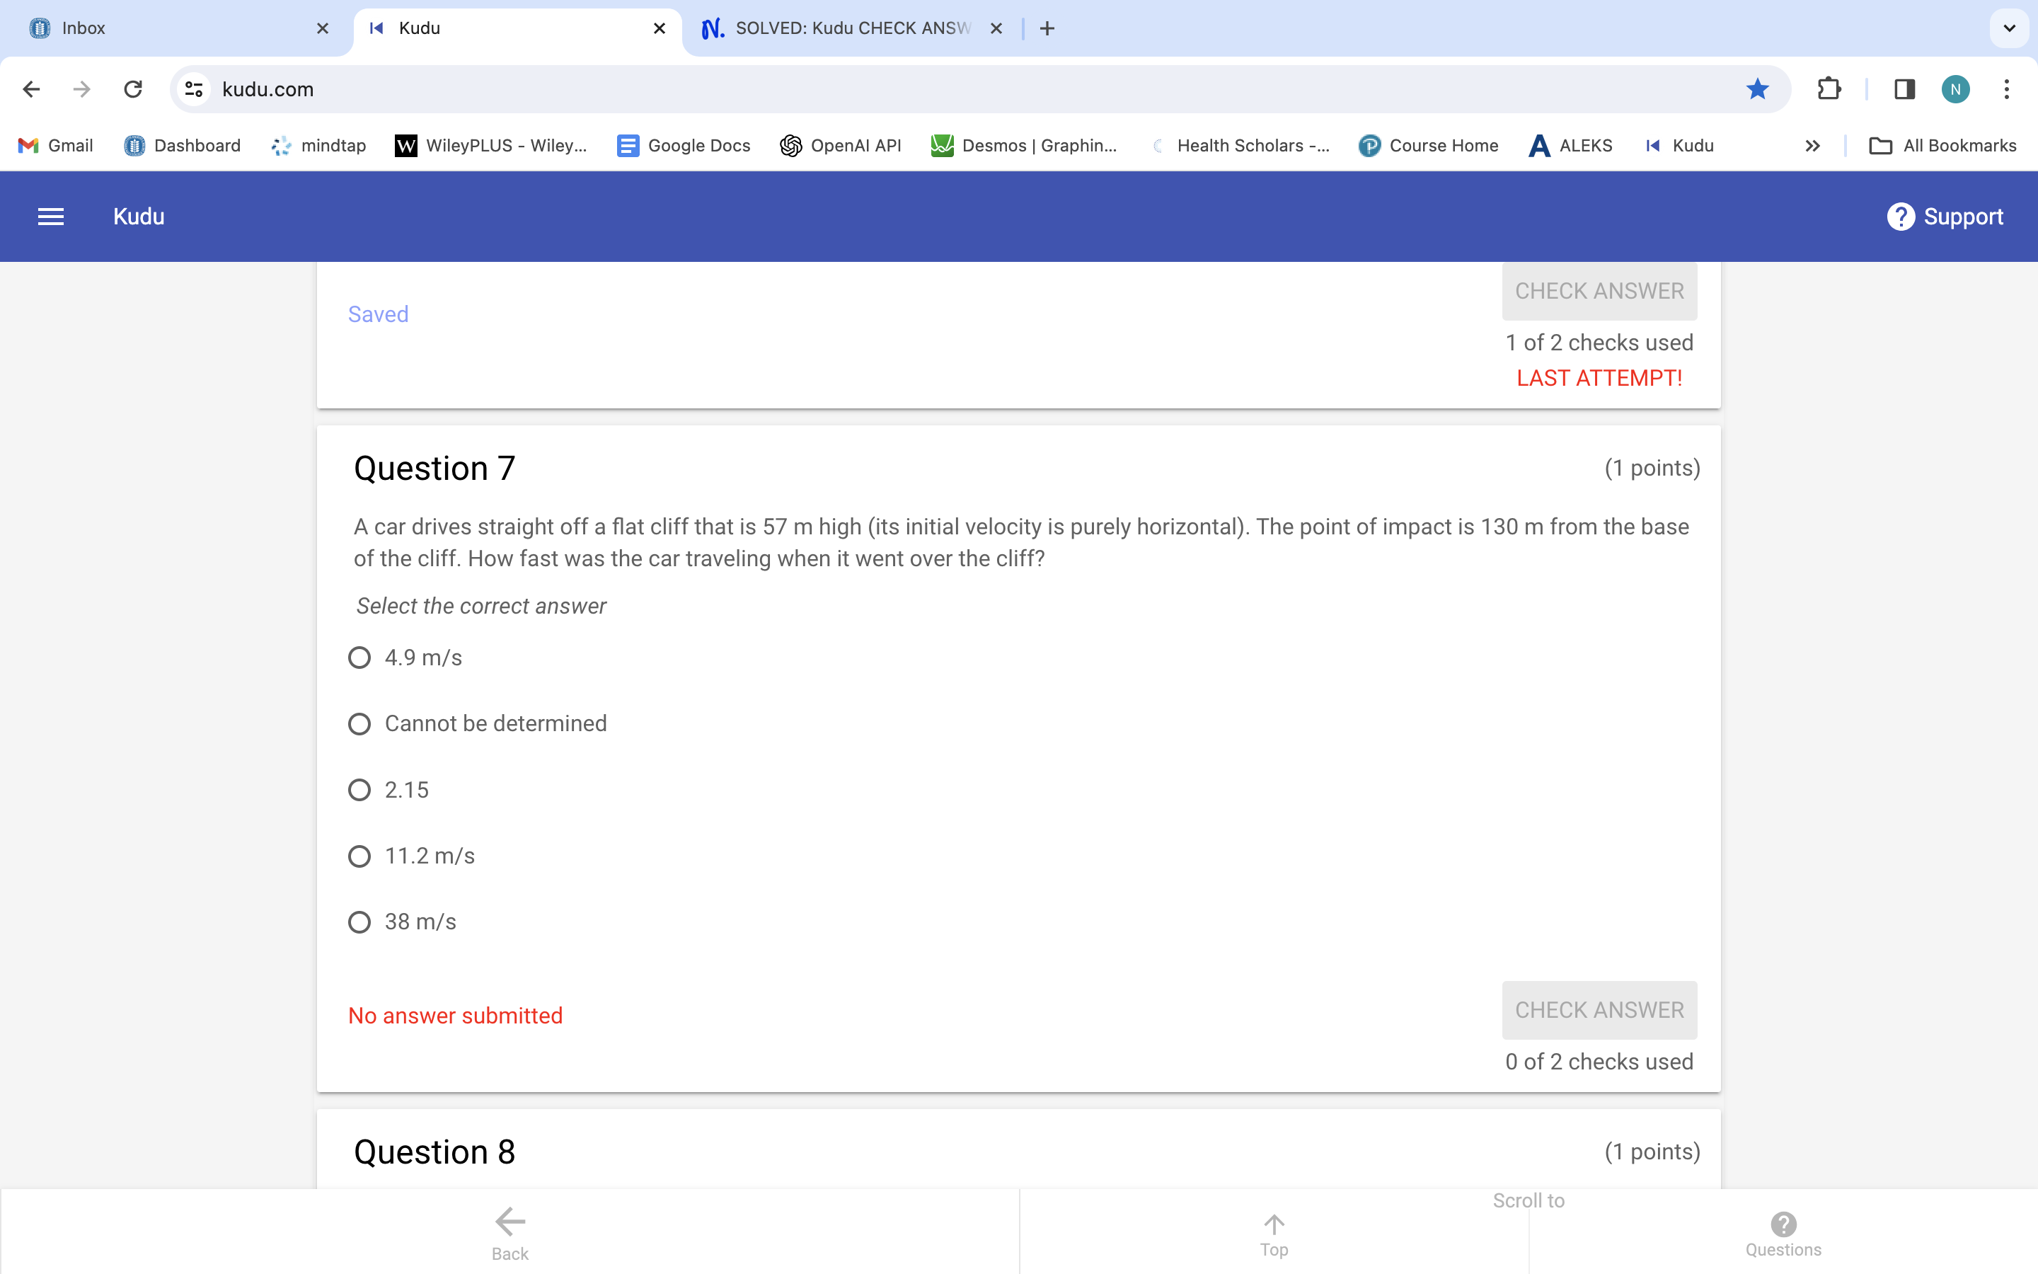Open the Kudu hamburger menu
Viewport: 2038px width, 1274px height.
(x=52, y=217)
